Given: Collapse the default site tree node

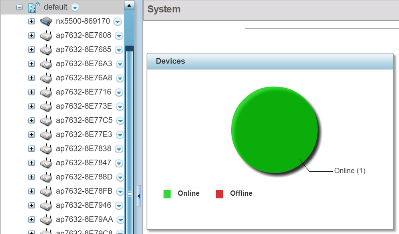Looking at the screenshot, I should click(x=19, y=7).
